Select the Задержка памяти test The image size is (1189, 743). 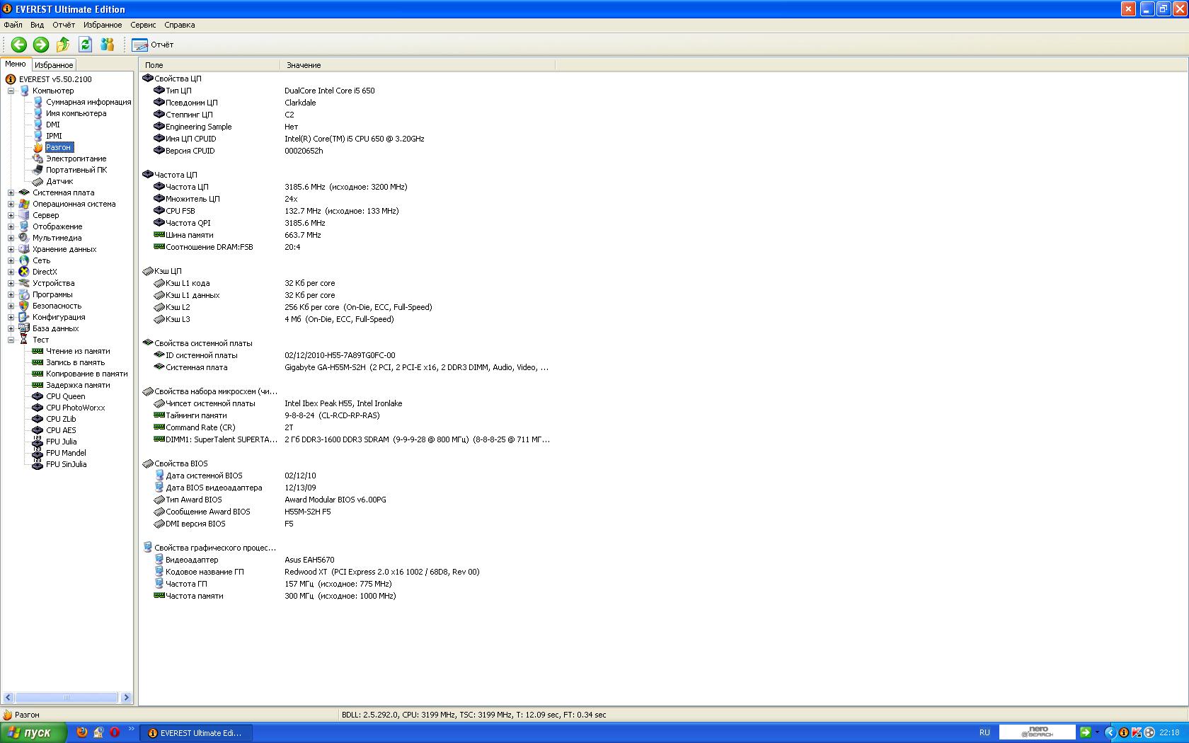click(x=78, y=385)
